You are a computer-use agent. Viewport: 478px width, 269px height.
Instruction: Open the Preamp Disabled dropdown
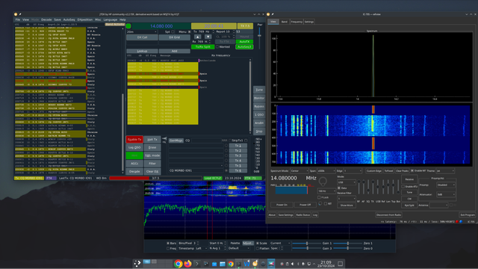point(446,185)
